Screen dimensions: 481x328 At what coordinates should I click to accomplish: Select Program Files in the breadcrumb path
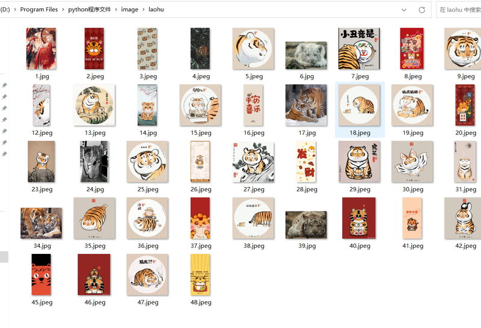pyautogui.click(x=39, y=10)
